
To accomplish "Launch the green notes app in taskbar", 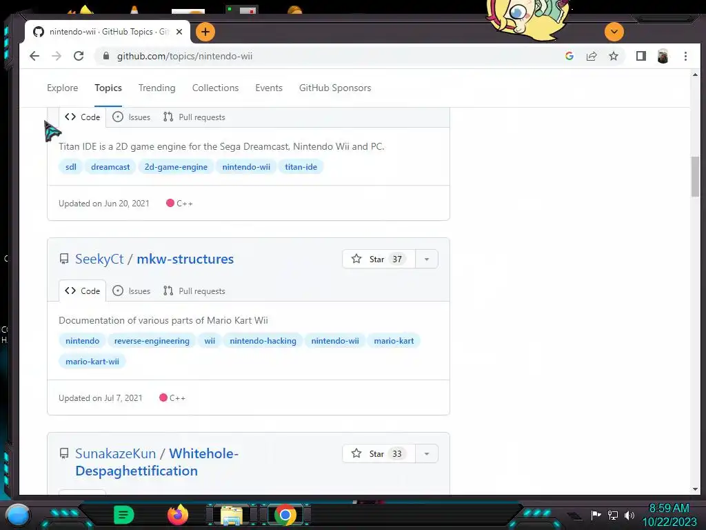I will (124, 515).
